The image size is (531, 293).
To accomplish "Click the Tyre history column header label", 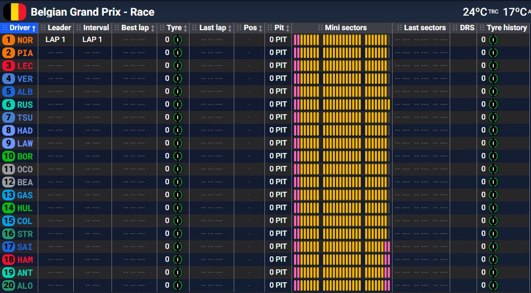I will (x=507, y=28).
